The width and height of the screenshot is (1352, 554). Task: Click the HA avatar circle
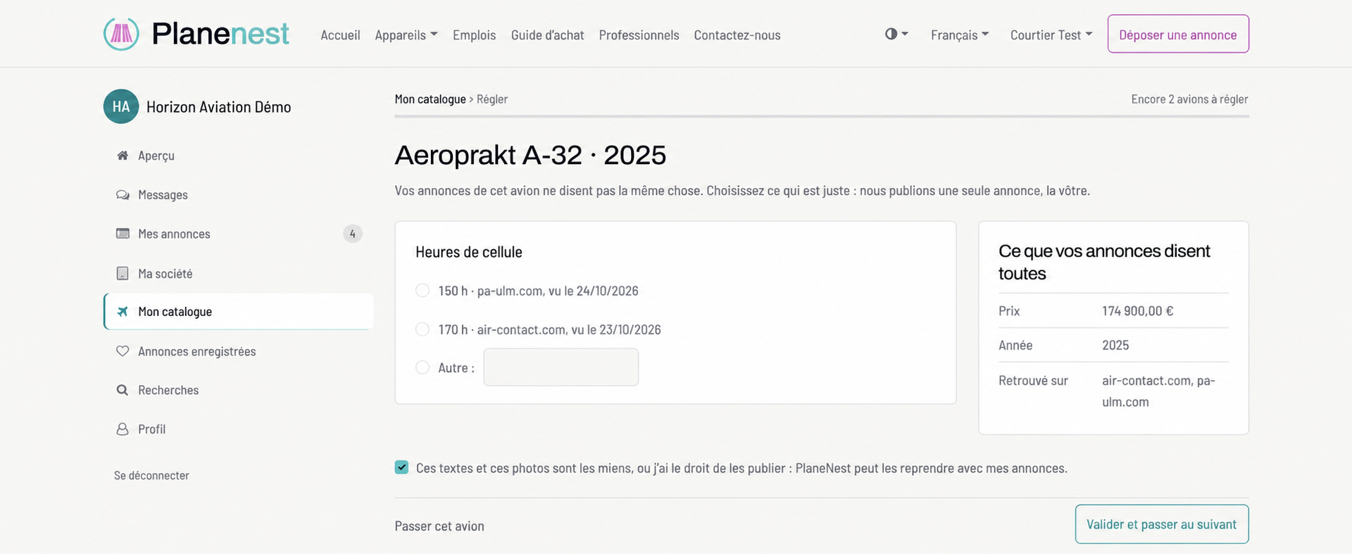(121, 106)
